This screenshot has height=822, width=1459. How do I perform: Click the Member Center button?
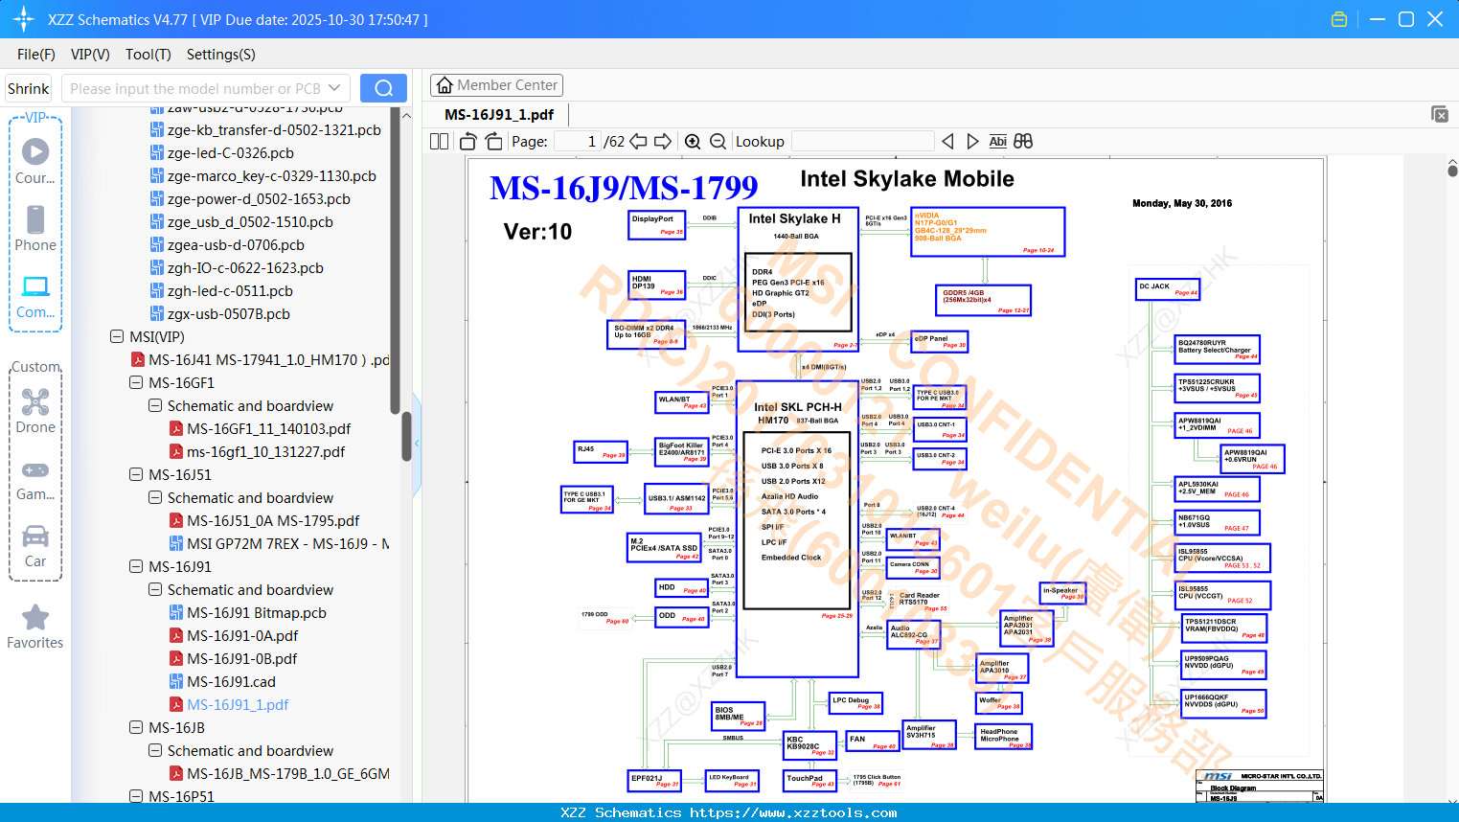[x=496, y=85]
